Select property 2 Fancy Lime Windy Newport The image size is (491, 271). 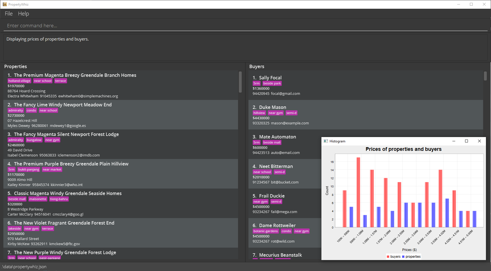click(121, 115)
